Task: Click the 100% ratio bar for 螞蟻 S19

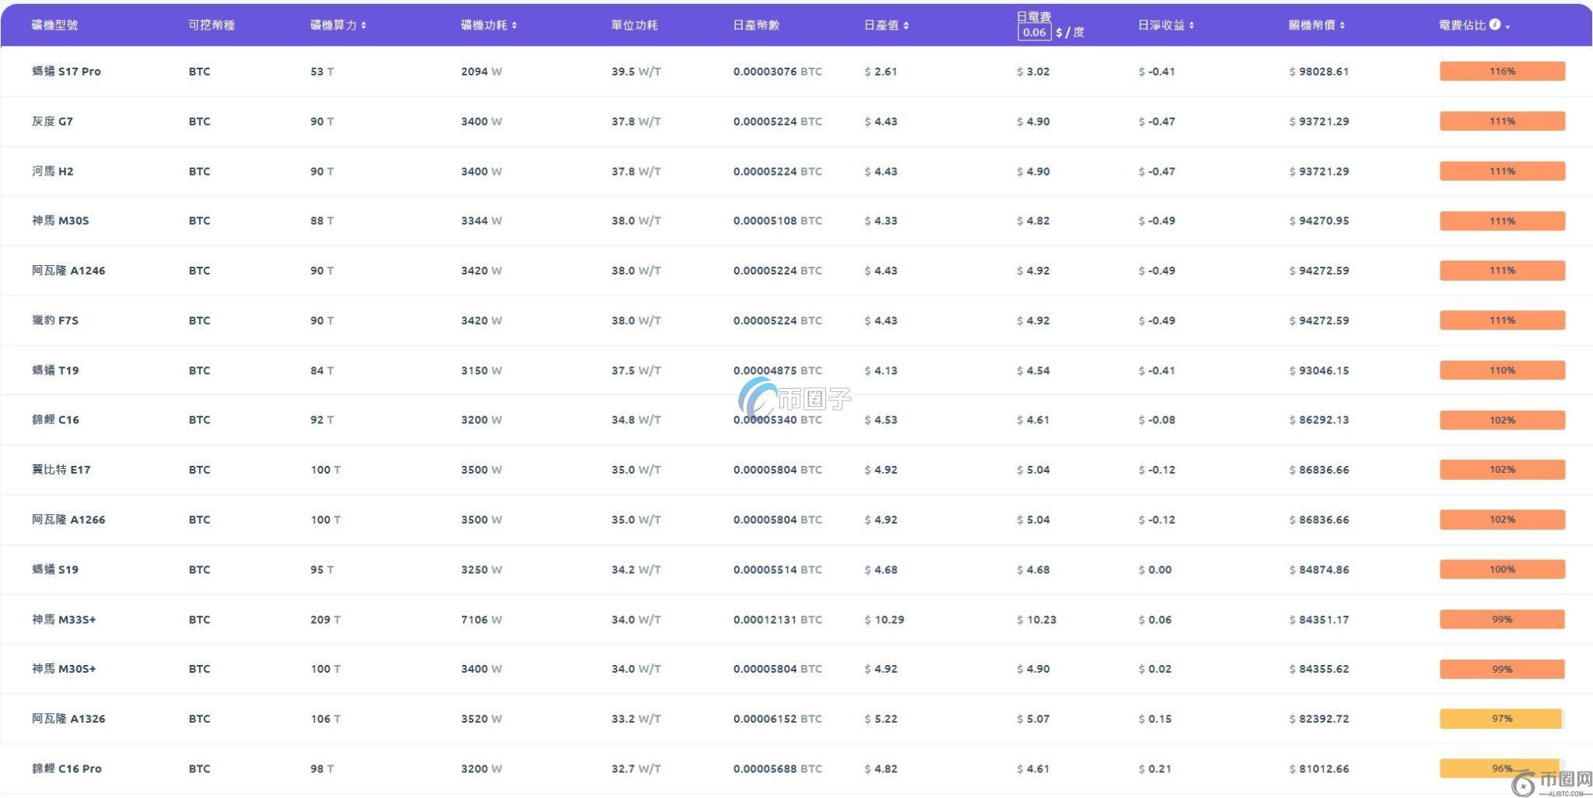Action: tap(1501, 569)
